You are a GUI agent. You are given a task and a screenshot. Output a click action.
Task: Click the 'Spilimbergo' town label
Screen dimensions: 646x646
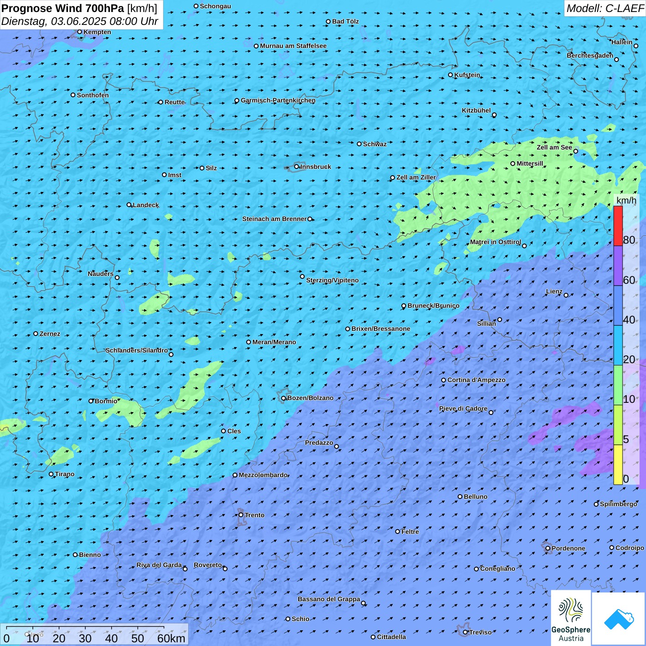[x=618, y=504]
